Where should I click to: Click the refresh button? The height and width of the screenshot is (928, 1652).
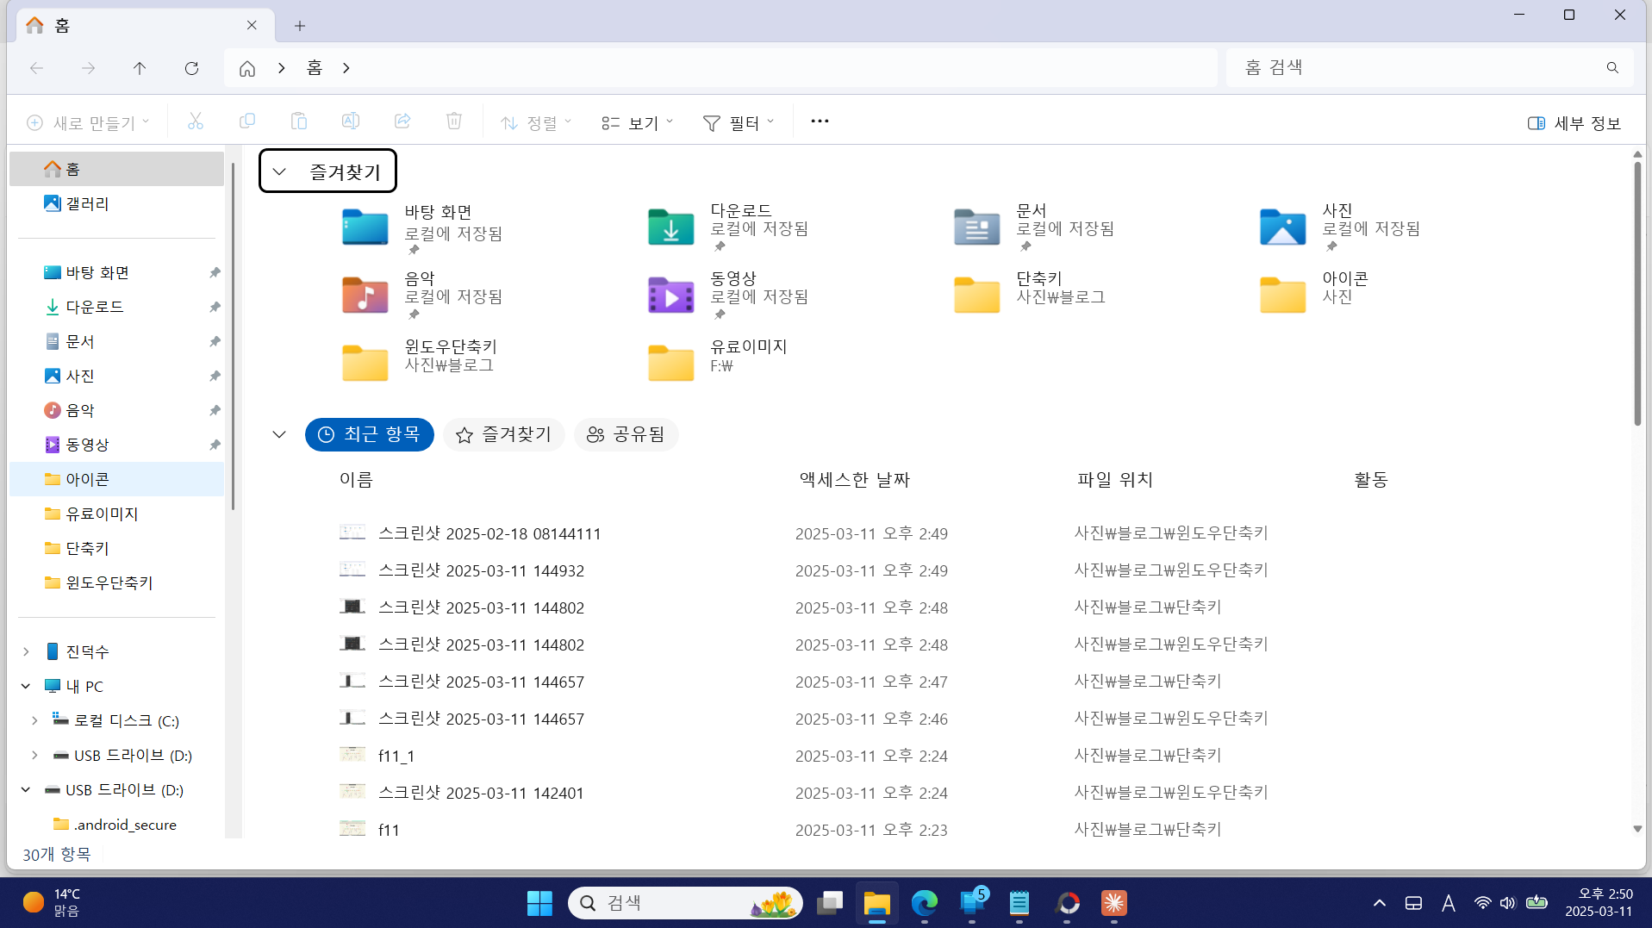191,68
